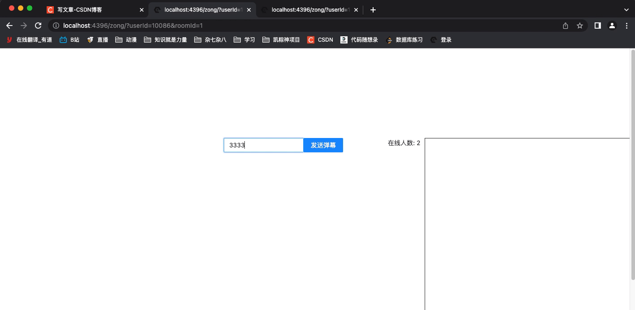This screenshot has width=635, height=310.
Task: Open the 登录 bookmark
Action: click(441, 40)
